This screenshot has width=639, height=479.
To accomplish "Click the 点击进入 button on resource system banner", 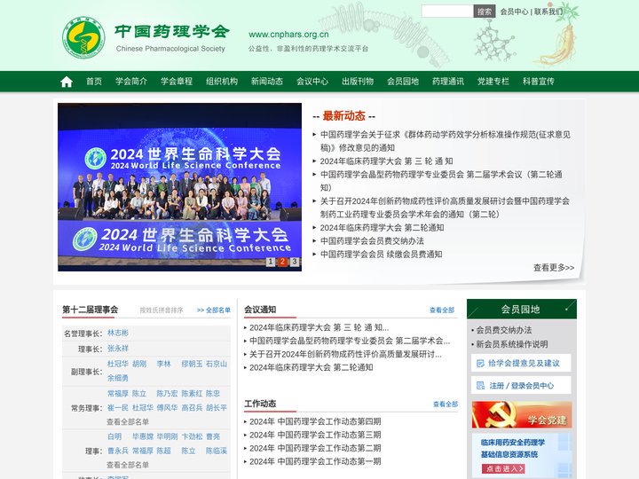I will click(x=503, y=468).
